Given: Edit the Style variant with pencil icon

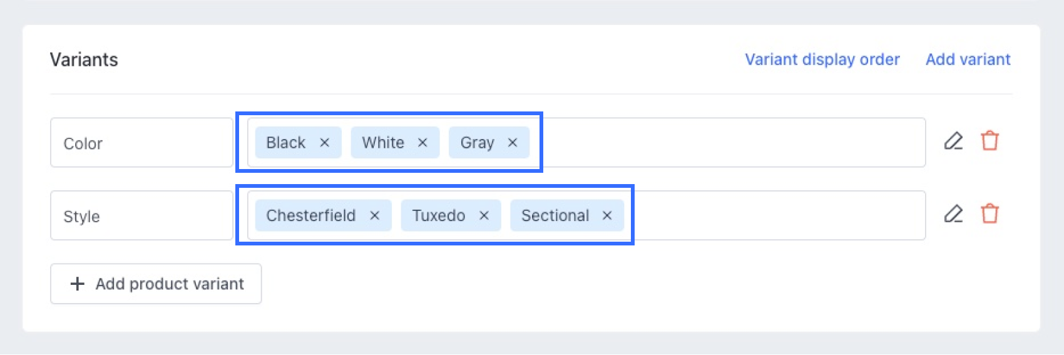Looking at the screenshot, I should tap(953, 214).
